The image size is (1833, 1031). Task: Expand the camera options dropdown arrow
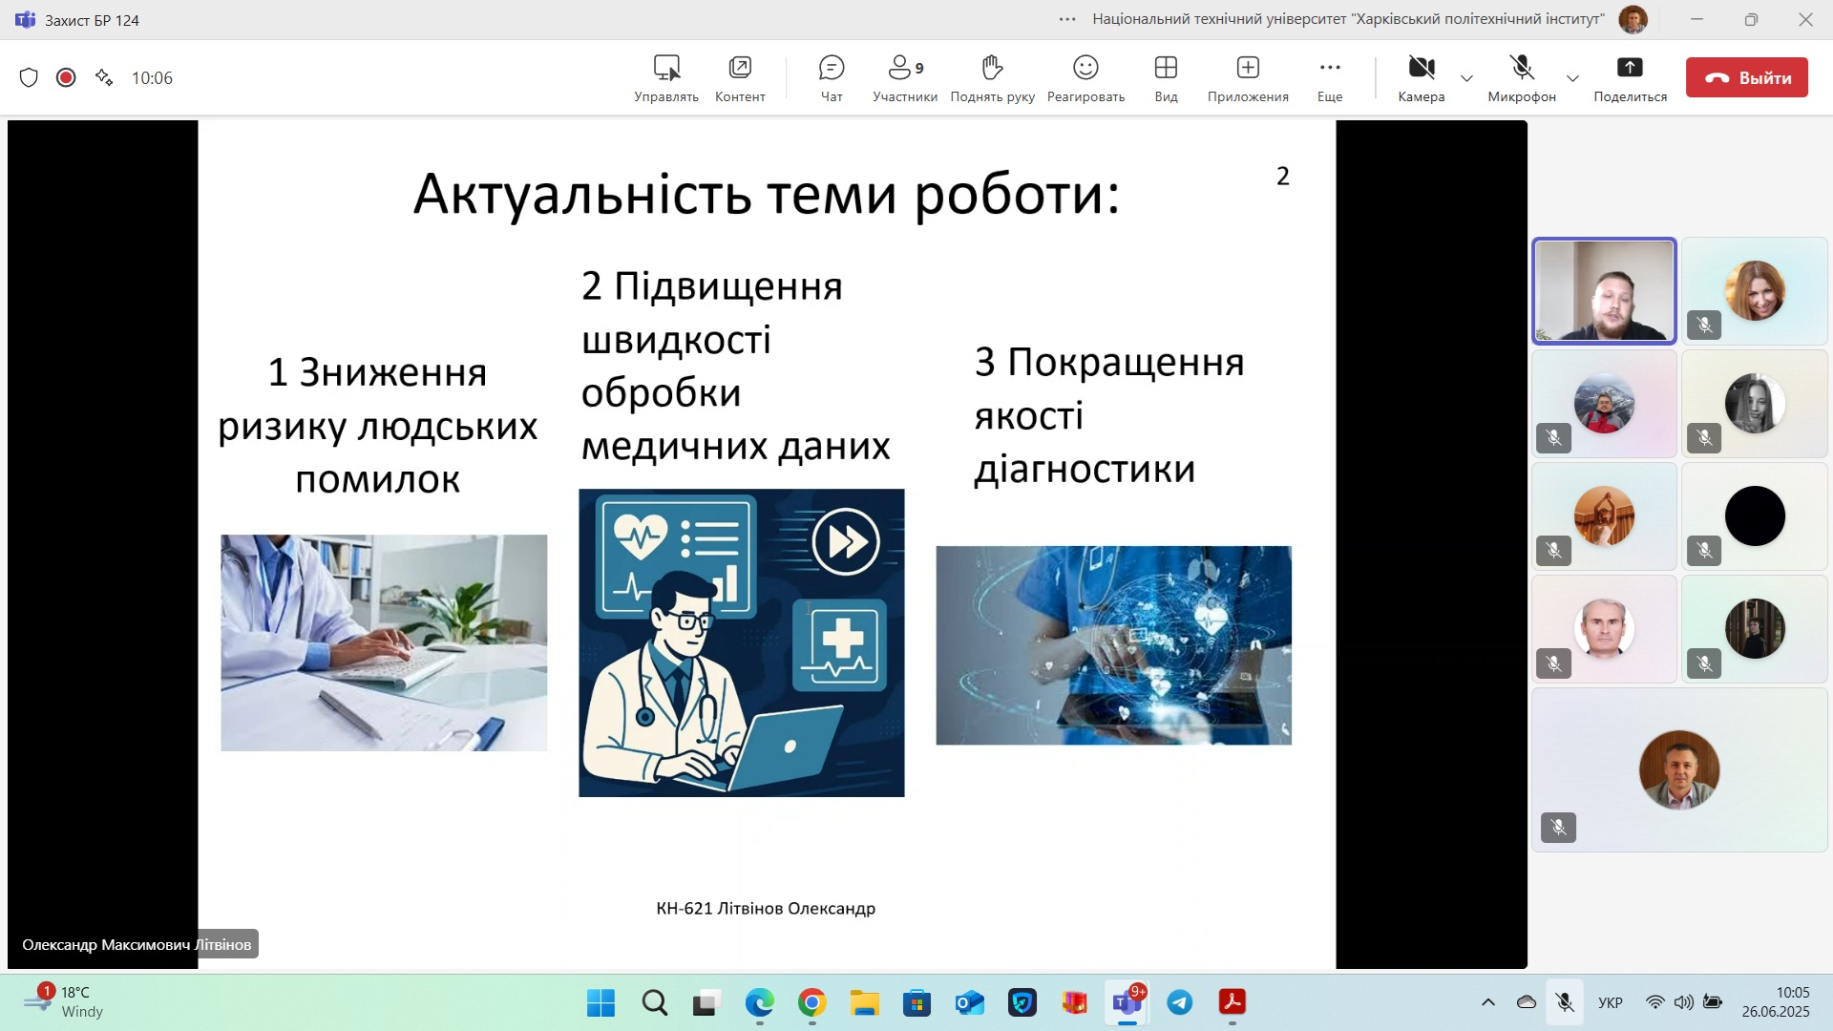click(x=1467, y=78)
